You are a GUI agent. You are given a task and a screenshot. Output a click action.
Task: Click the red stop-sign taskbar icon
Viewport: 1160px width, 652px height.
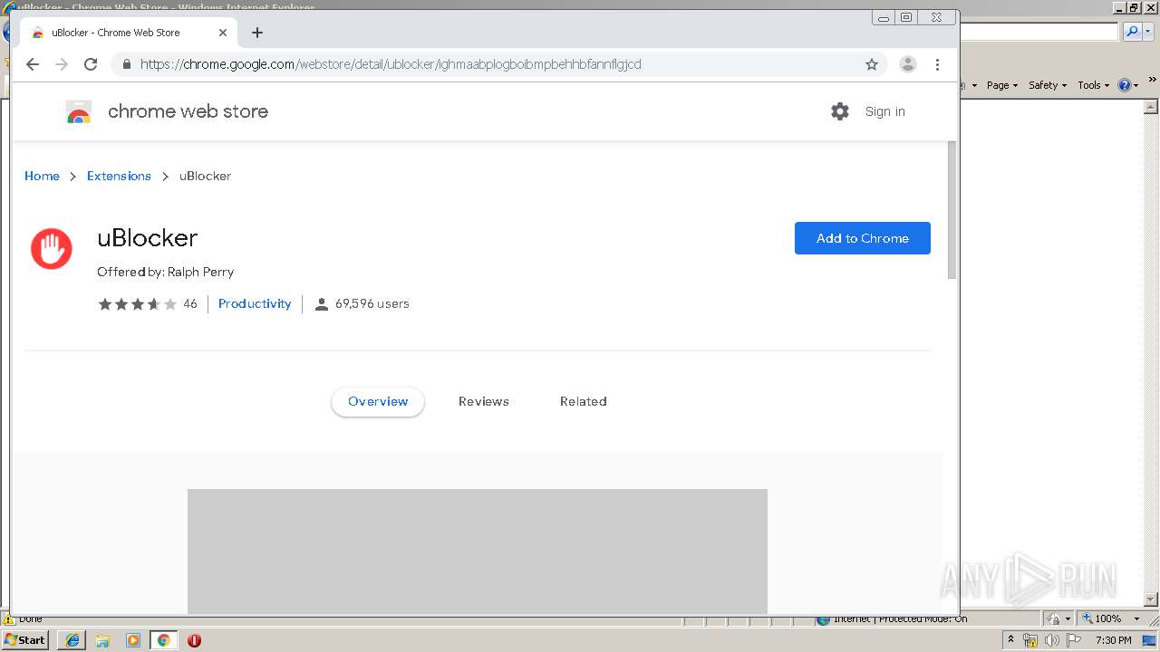194,640
